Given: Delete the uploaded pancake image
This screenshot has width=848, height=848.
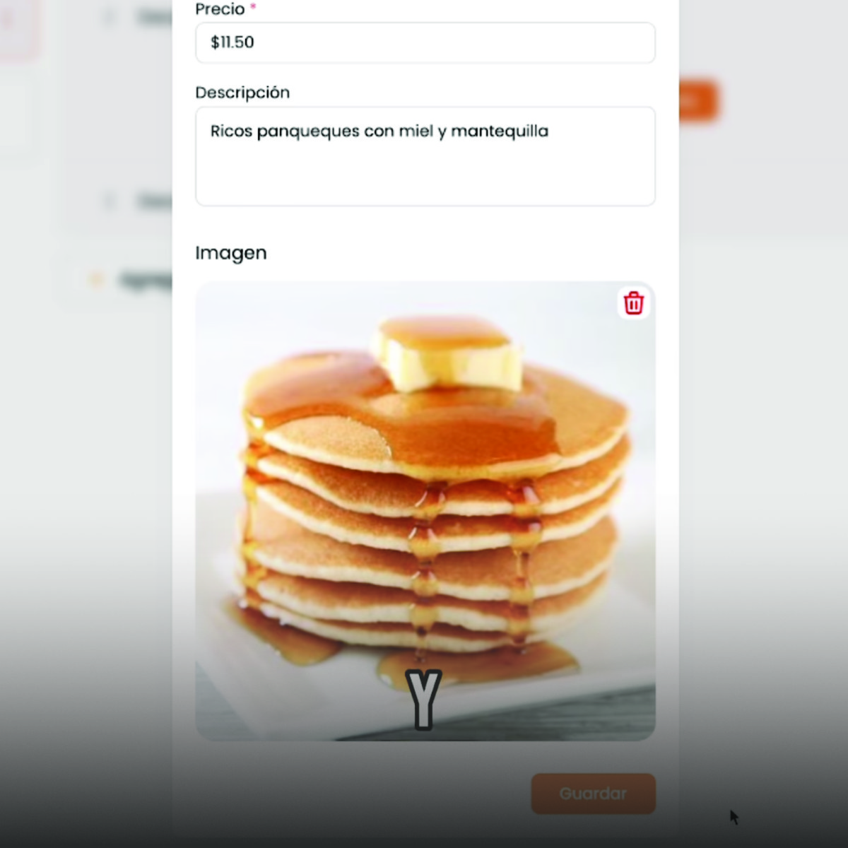Looking at the screenshot, I should pos(634,303).
